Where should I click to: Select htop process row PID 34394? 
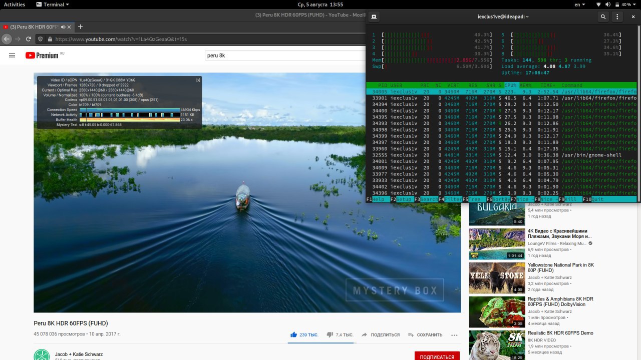[x=501, y=104]
